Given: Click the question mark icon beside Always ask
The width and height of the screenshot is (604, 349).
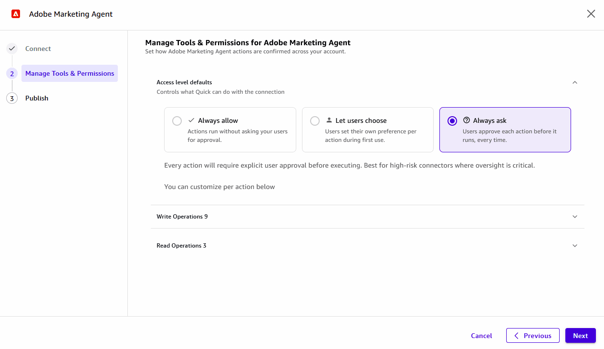Looking at the screenshot, I should coord(467,120).
